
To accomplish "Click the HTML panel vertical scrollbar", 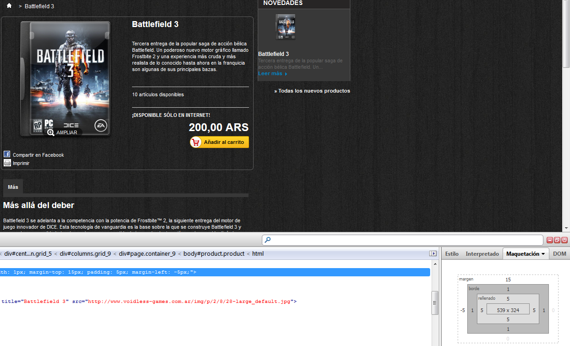I will click(x=435, y=303).
